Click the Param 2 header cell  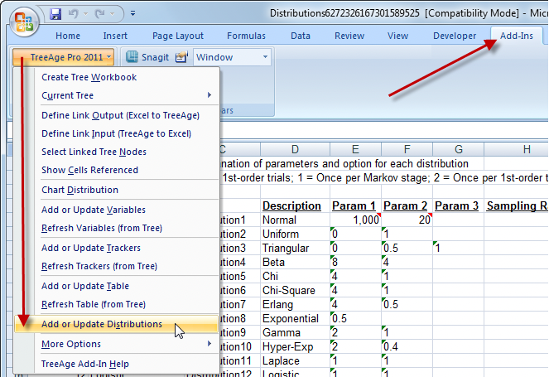pos(406,206)
